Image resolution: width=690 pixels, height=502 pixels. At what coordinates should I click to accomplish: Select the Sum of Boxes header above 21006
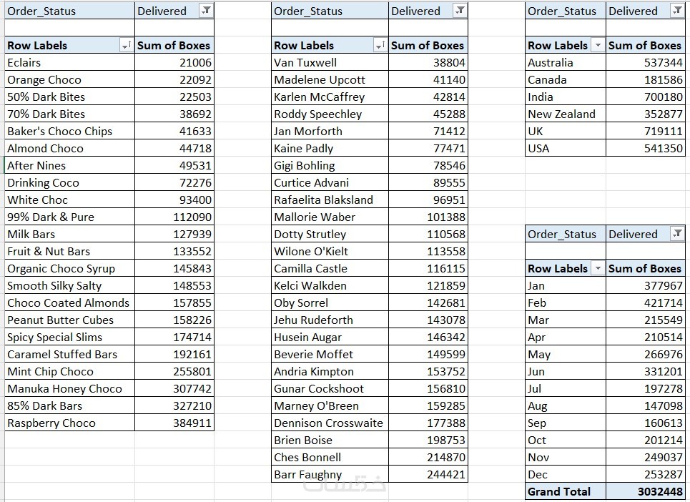click(174, 45)
